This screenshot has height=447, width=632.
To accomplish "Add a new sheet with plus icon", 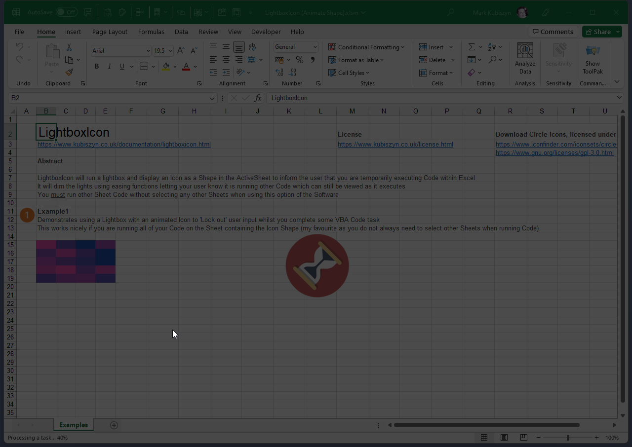I will (114, 425).
